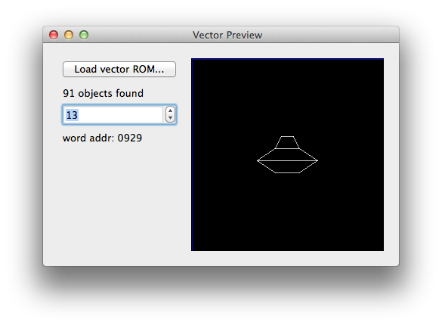Viewport: 442px width, 326px height.
Task: Click the blue top border of canvas
Action: pyautogui.click(x=287, y=59)
